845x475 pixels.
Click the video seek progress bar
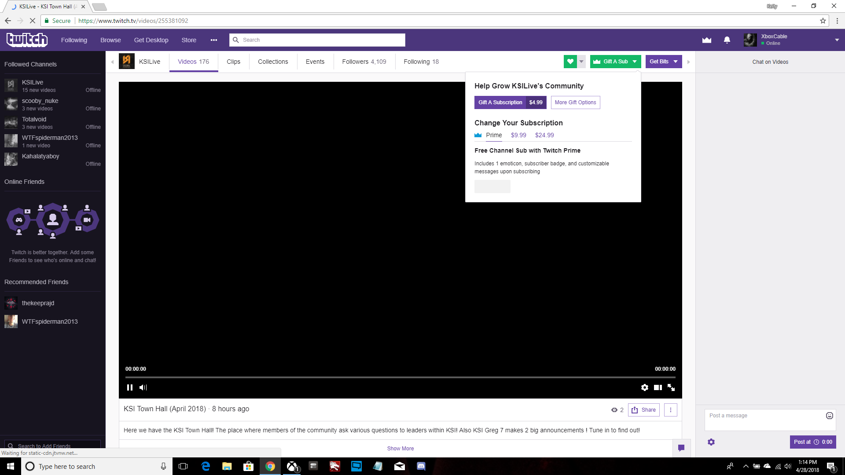pyautogui.click(x=400, y=377)
